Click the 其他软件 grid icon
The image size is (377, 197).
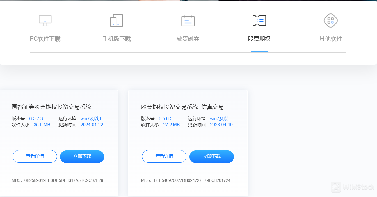point(331,20)
